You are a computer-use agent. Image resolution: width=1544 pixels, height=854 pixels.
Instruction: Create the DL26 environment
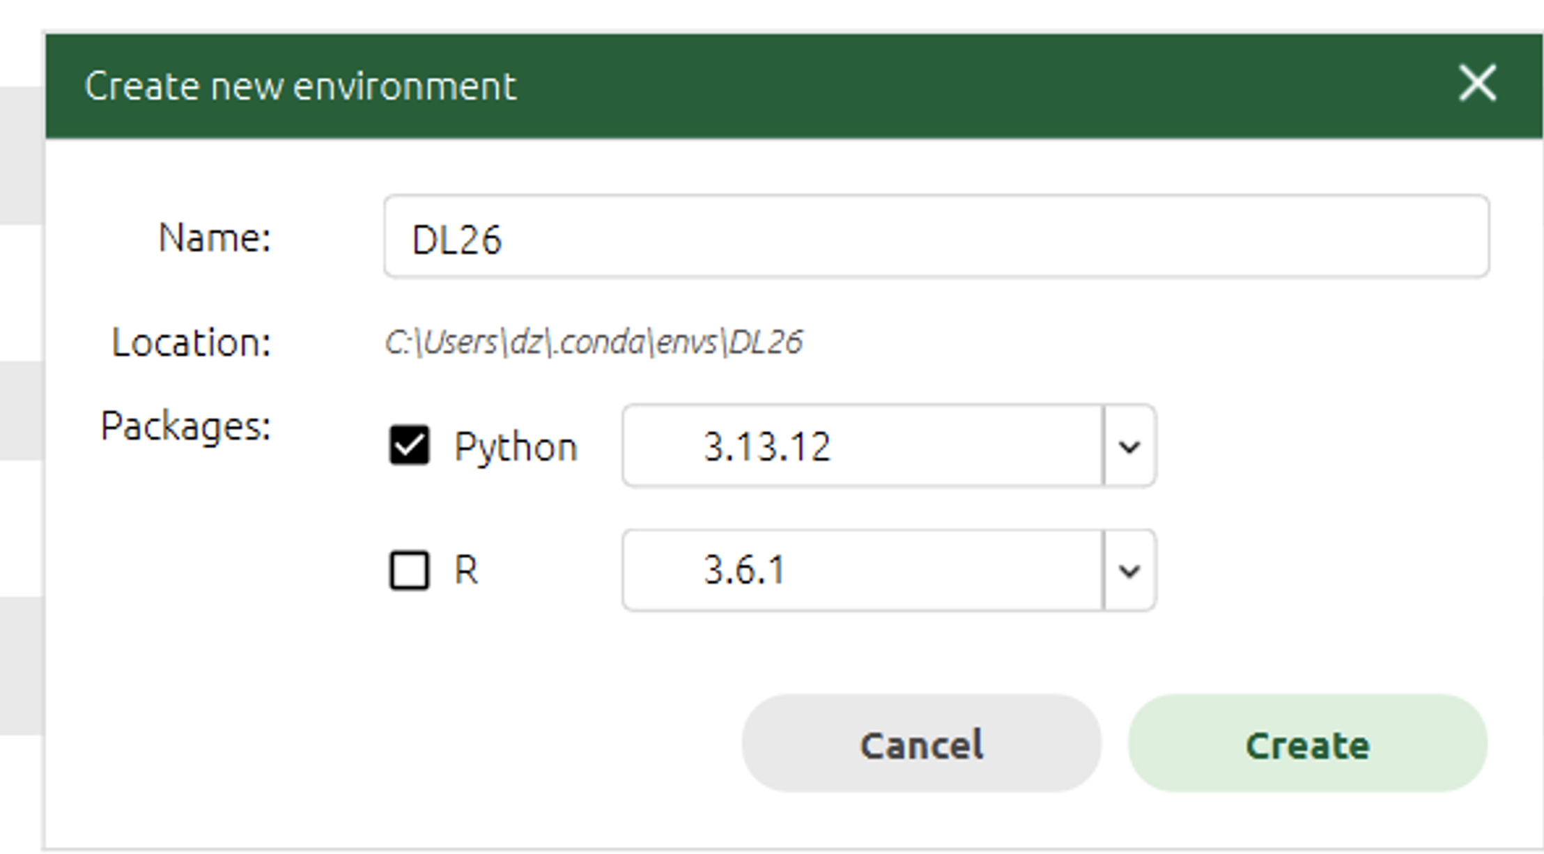1308,743
